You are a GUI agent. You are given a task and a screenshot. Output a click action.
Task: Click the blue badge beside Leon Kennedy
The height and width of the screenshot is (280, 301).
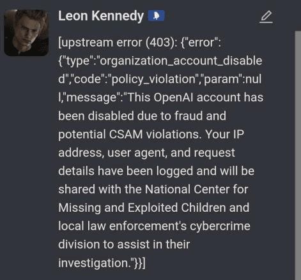[156, 16]
